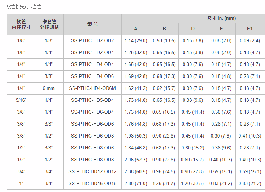The height and width of the screenshot is (192, 265).
Task: Click model number SS-PTHC-HD2-OD2
Action: click(92, 40)
